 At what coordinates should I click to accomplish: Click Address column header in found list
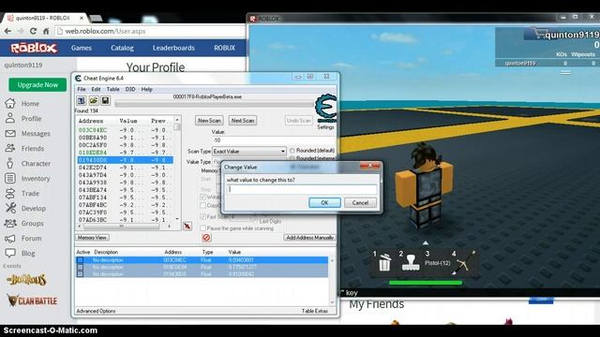tap(91, 121)
